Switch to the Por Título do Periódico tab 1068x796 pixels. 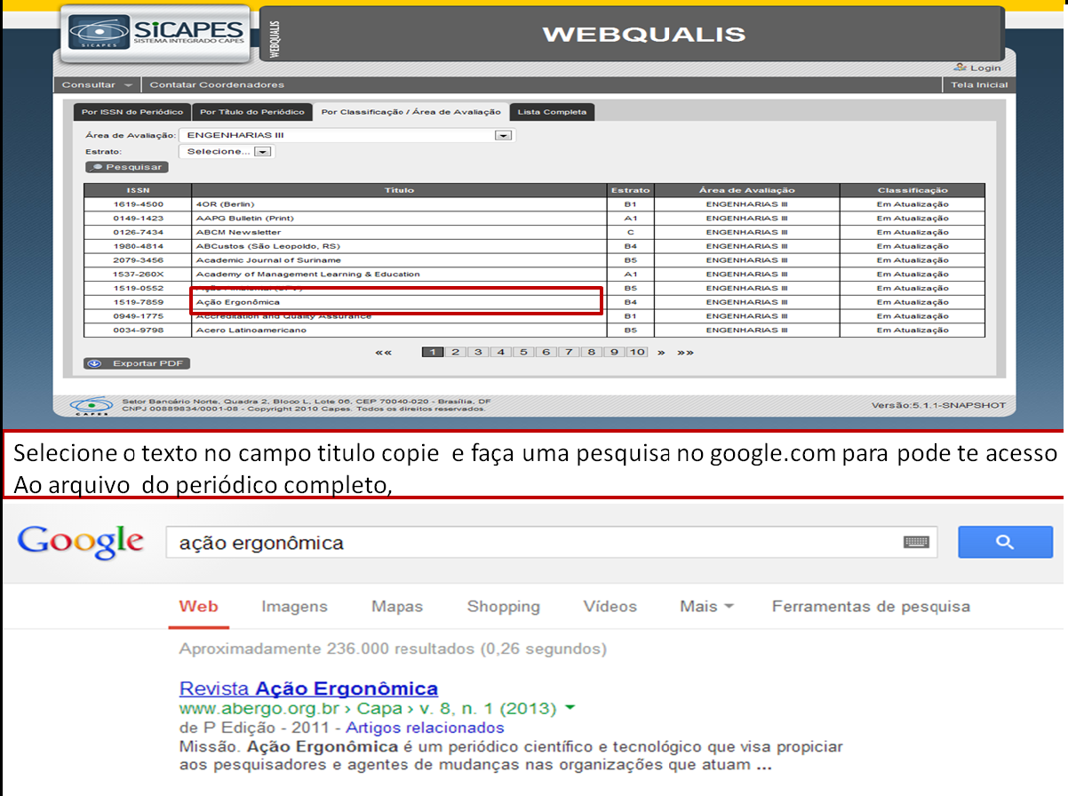click(x=252, y=112)
